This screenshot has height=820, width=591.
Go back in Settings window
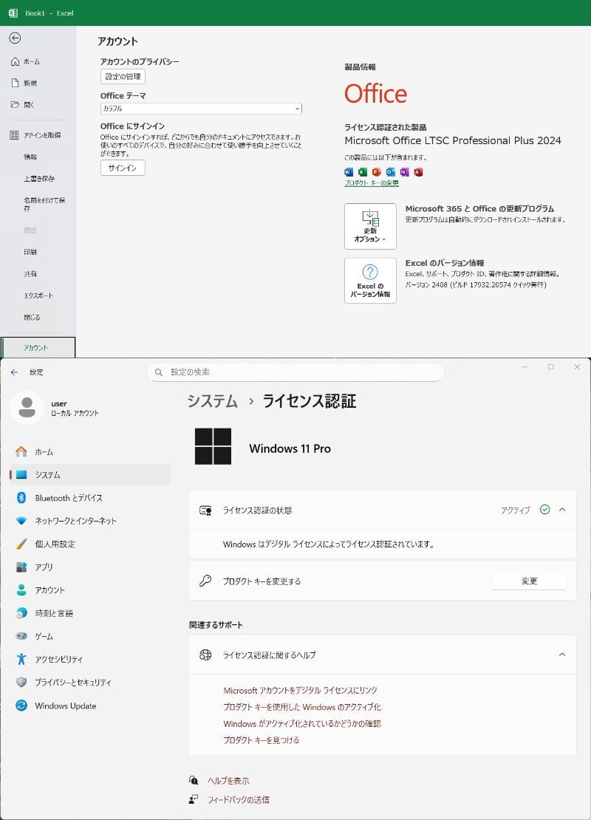click(14, 372)
